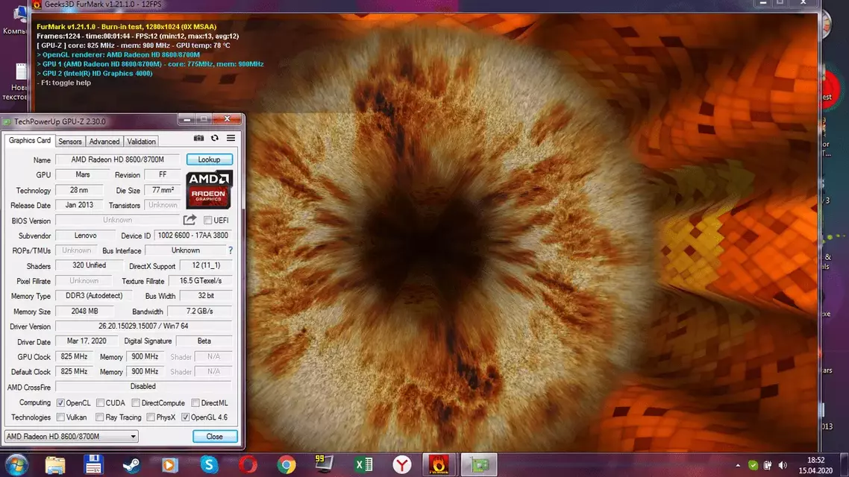Click the green shield tray icon
The width and height of the screenshot is (849, 477).
tap(753, 465)
